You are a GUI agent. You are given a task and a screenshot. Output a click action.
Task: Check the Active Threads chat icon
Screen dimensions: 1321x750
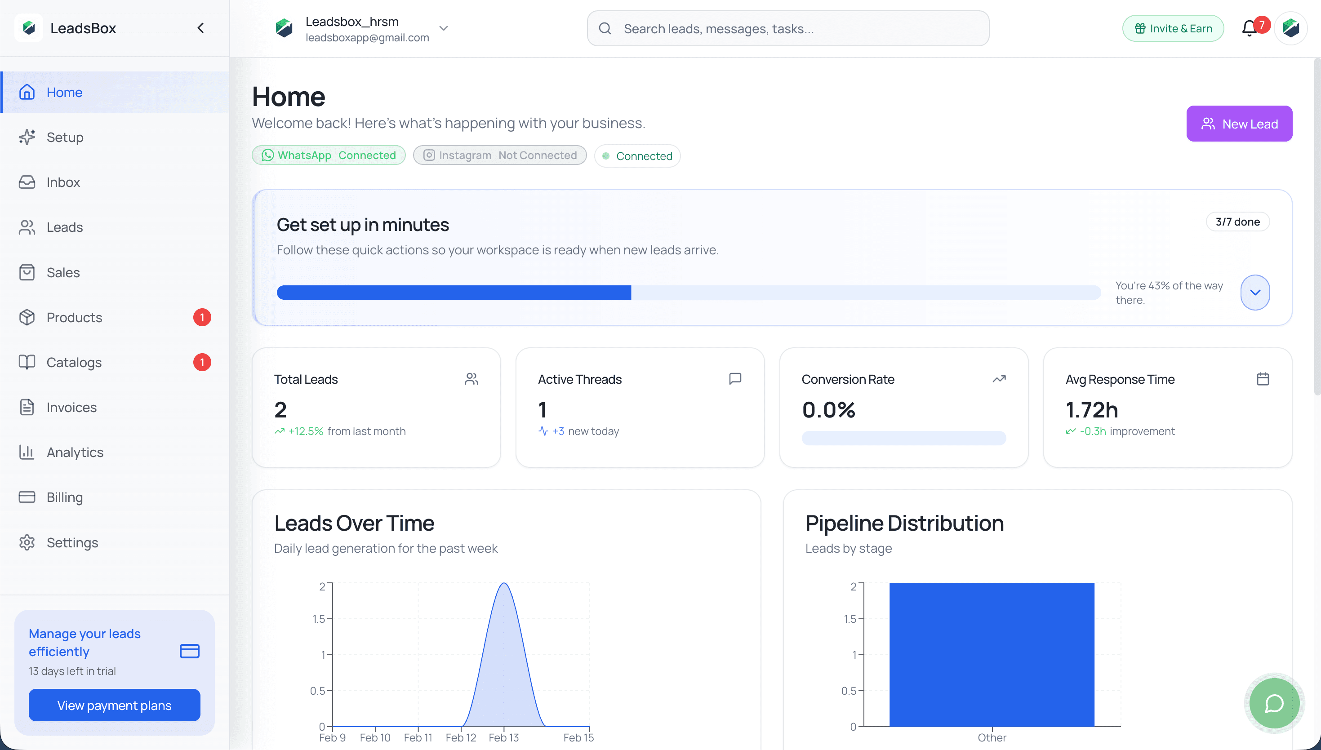pos(735,379)
